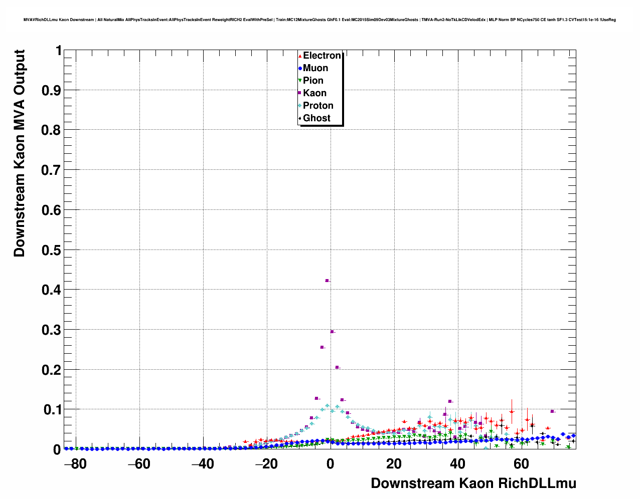640x499 pixels.
Task: Click Y-axis tick label 0.2
Action: pyautogui.click(x=52, y=370)
